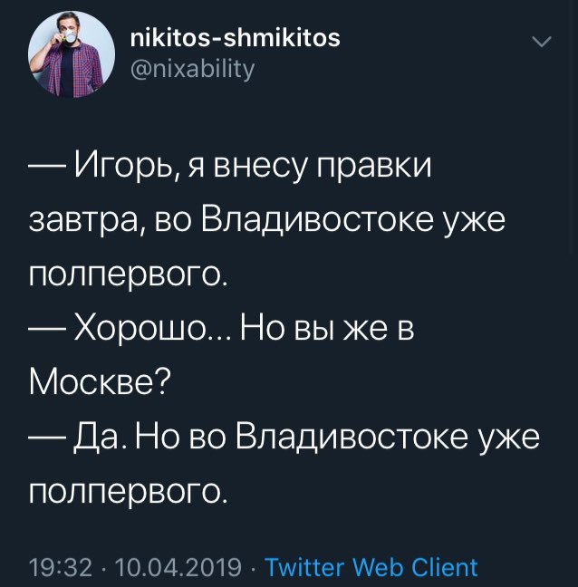The height and width of the screenshot is (587, 578).
Task: Click the word "Да." in the tweet
Action: point(101,438)
